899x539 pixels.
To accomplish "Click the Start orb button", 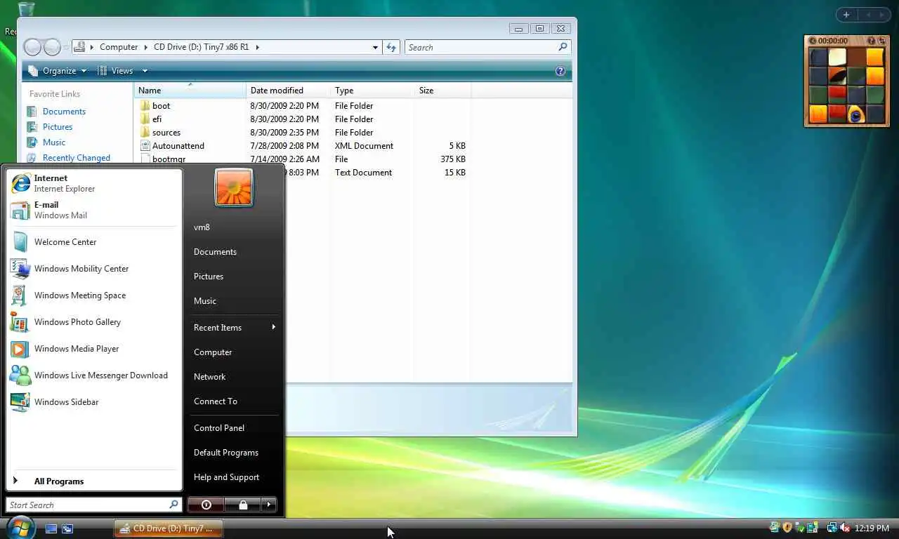I will (x=20, y=527).
